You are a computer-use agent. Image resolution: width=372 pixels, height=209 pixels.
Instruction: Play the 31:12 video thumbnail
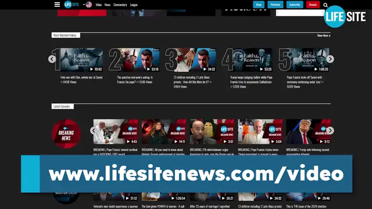[x=116, y=197]
